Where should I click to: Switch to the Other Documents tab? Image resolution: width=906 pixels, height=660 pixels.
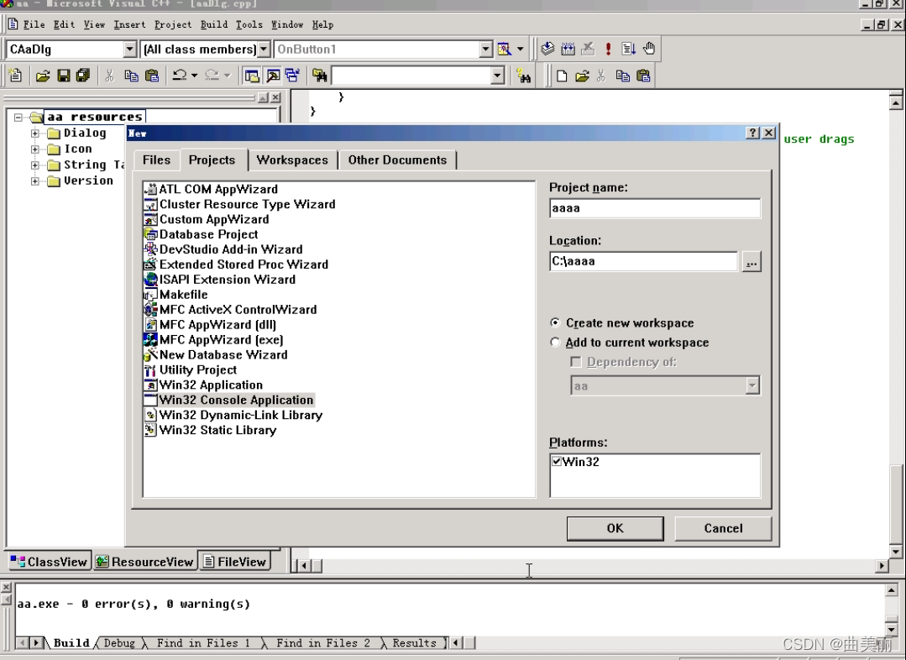(397, 160)
